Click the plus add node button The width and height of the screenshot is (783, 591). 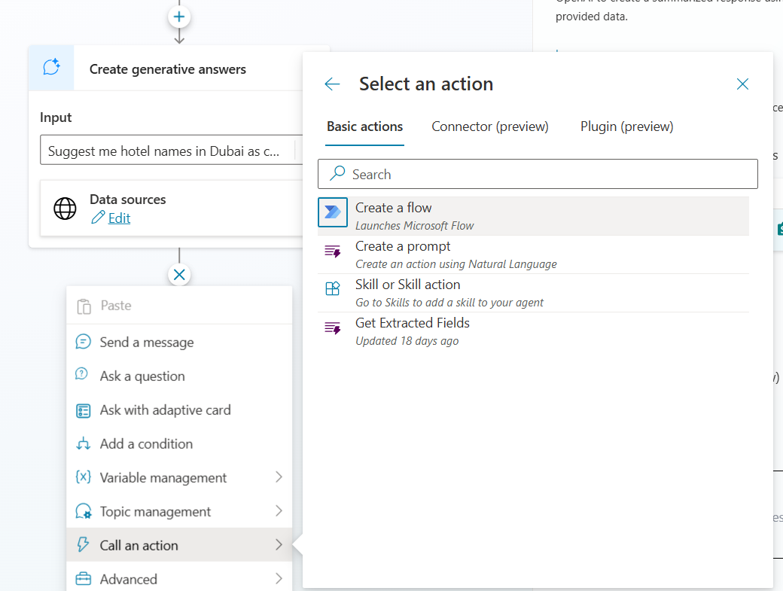point(179,17)
